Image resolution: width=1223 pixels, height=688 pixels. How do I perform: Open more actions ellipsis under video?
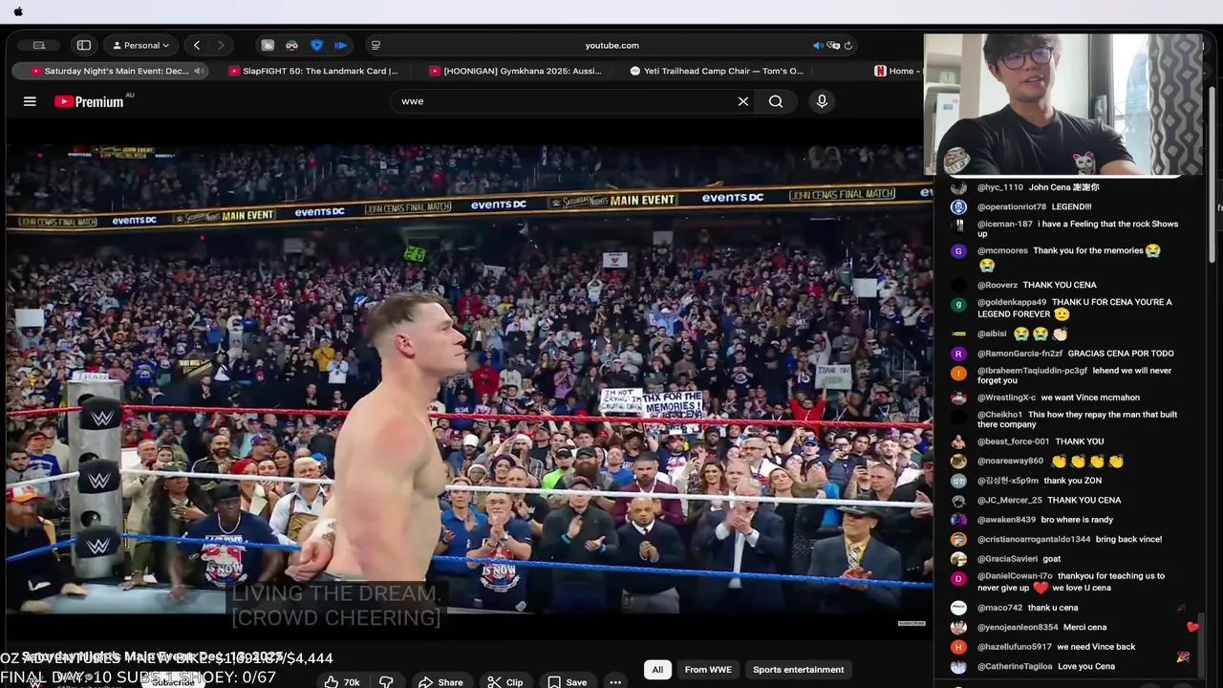click(615, 682)
